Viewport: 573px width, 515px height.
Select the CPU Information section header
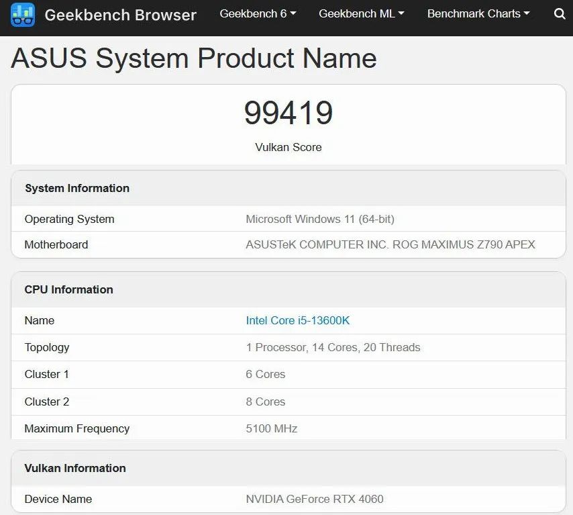tap(68, 289)
